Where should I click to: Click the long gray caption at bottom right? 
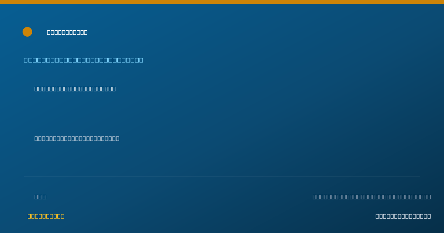372,197
